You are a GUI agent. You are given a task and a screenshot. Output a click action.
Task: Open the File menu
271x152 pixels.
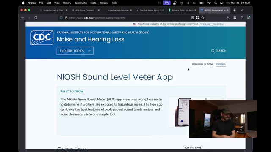tap(41, 3)
